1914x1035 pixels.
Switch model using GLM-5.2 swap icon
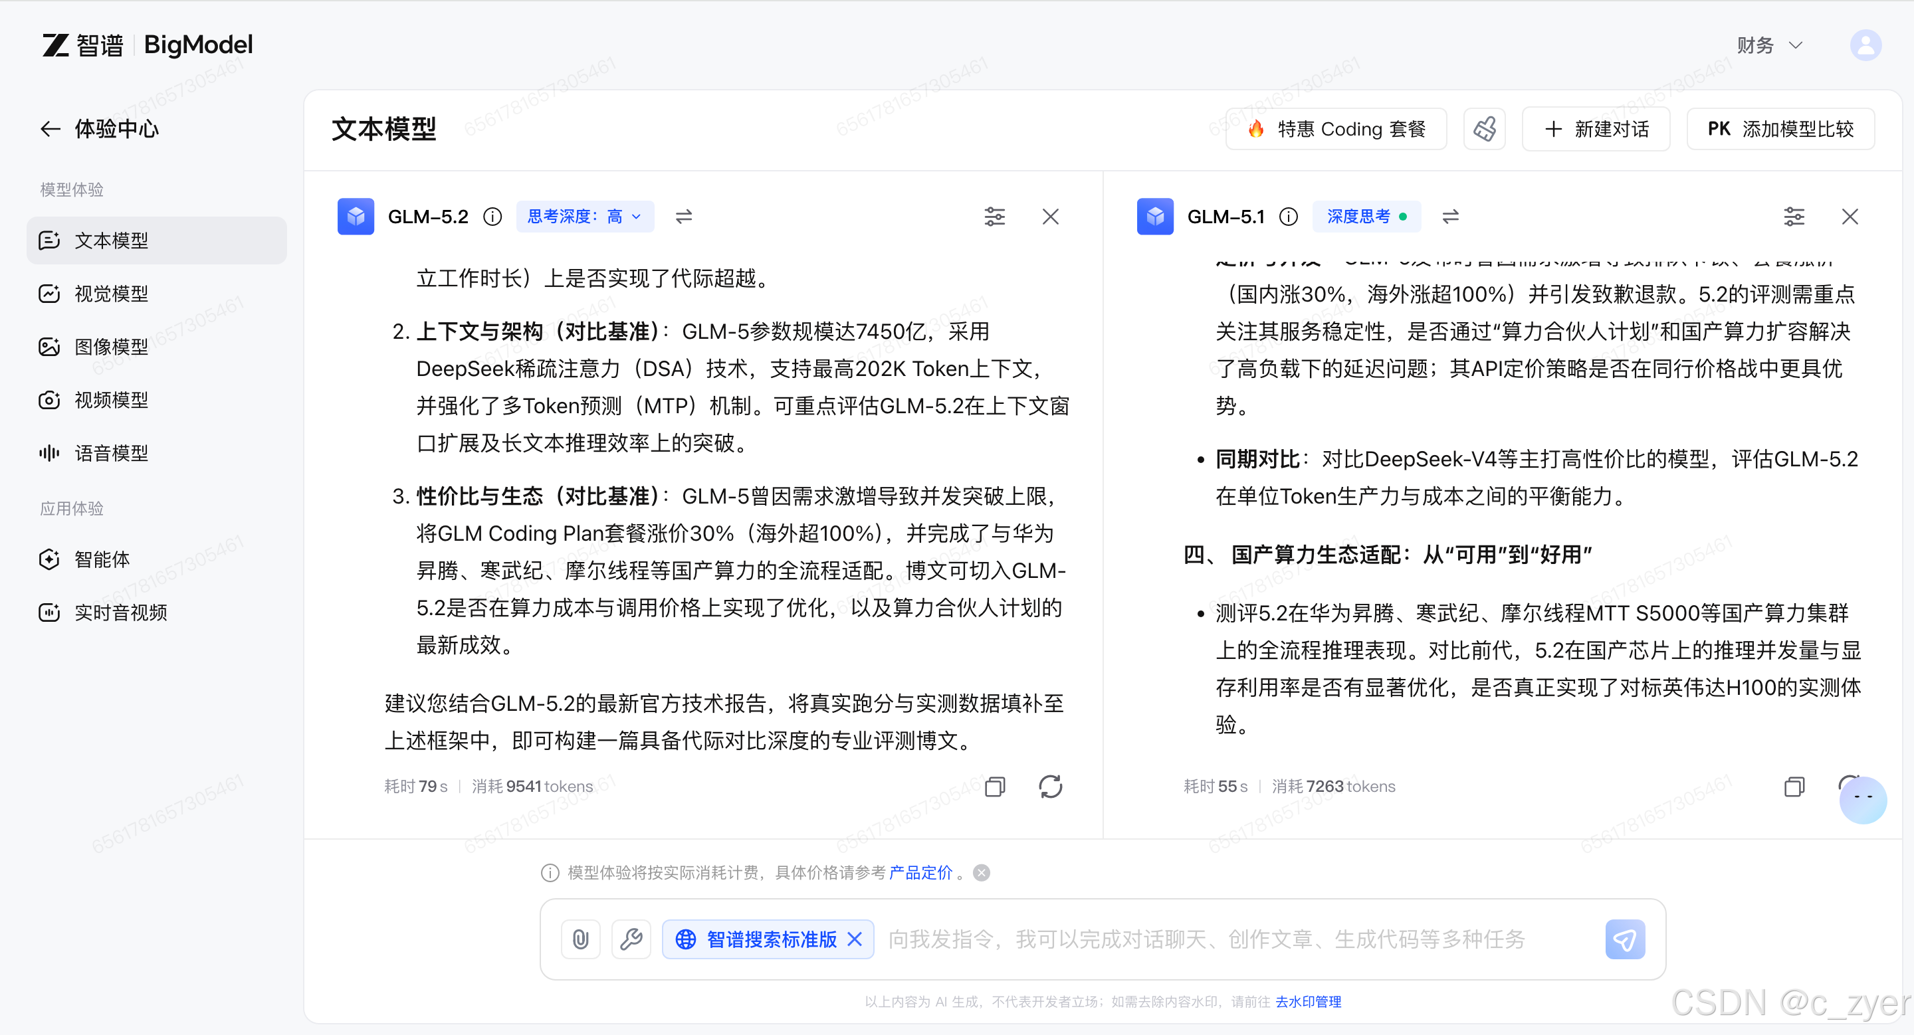coord(684,216)
